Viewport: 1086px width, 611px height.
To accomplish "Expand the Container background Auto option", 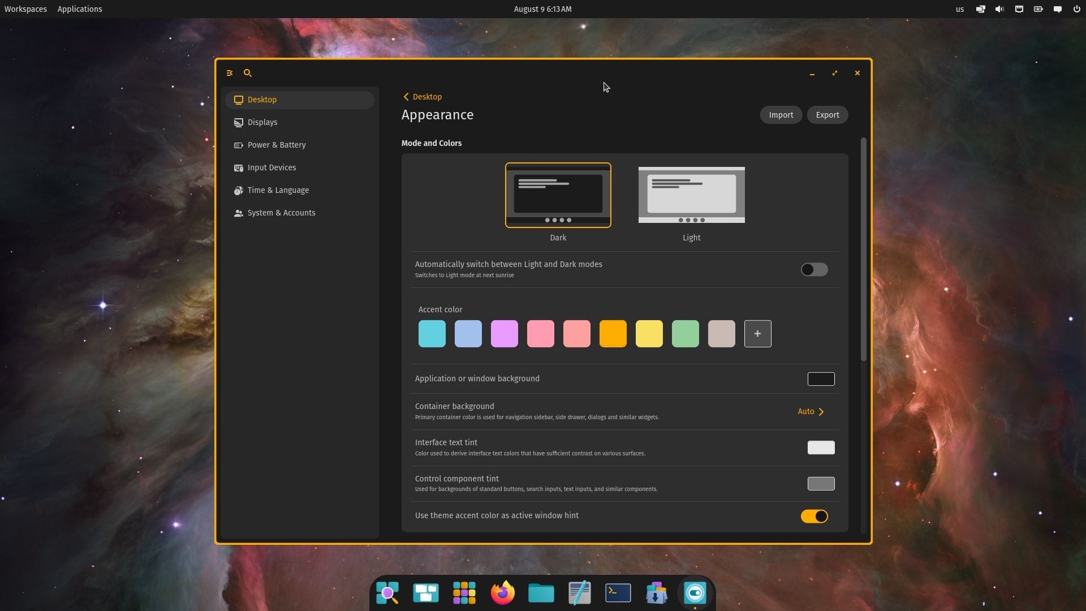I will click(x=811, y=411).
